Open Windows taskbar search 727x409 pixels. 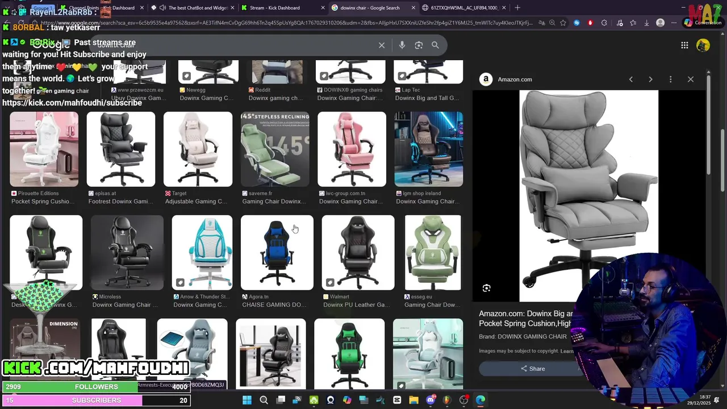[x=264, y=400]
